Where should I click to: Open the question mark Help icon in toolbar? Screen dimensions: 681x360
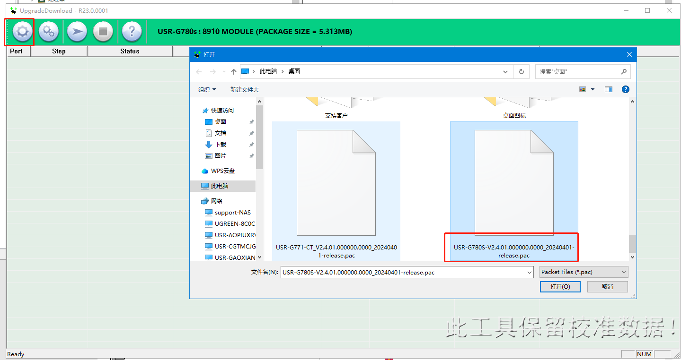tap(132, 32)
